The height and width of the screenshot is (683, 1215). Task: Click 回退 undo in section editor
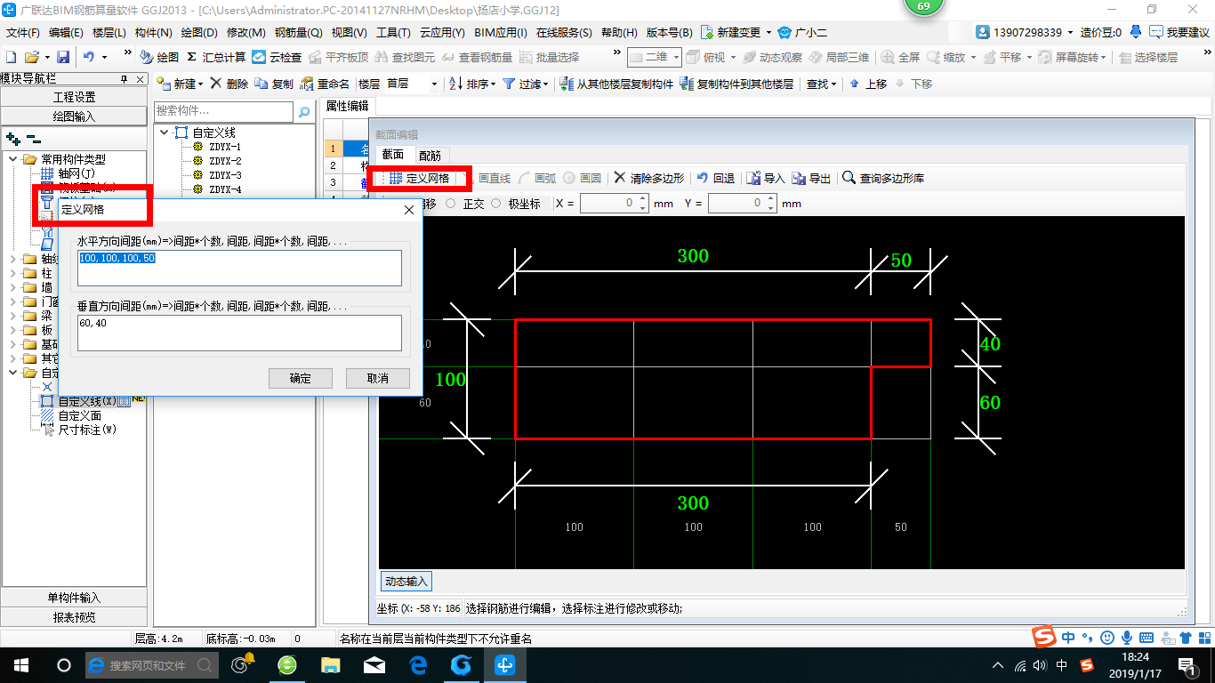point(716,178)
